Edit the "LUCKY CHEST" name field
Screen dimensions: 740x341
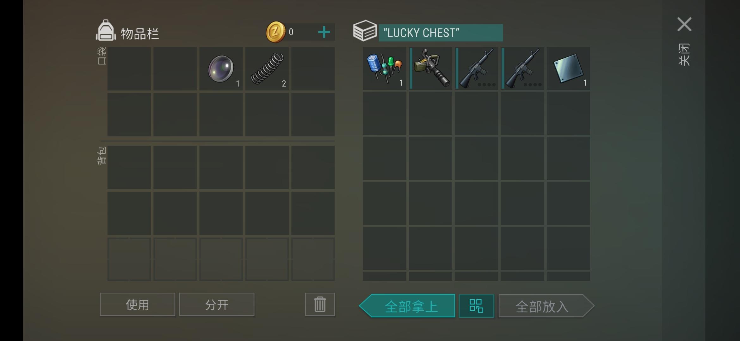coord(441,33)
